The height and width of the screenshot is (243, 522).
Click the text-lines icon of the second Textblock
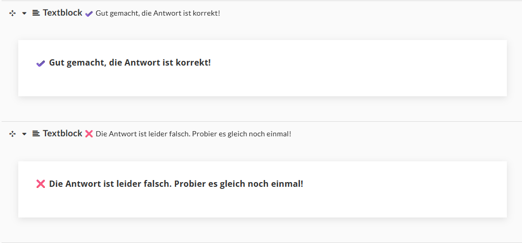(x=36, y=133)
